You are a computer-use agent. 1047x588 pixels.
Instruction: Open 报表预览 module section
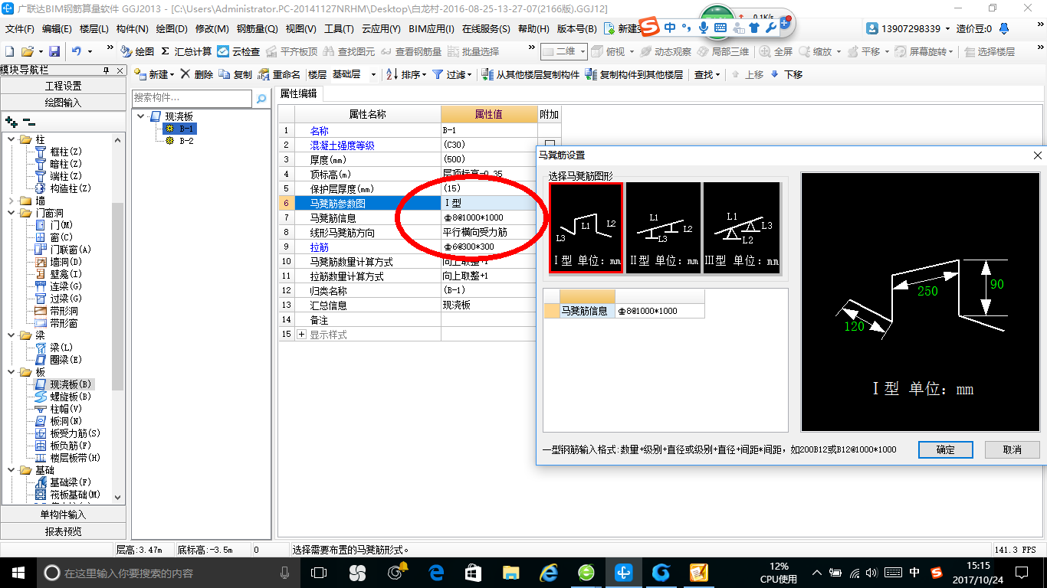coord(62,531)
